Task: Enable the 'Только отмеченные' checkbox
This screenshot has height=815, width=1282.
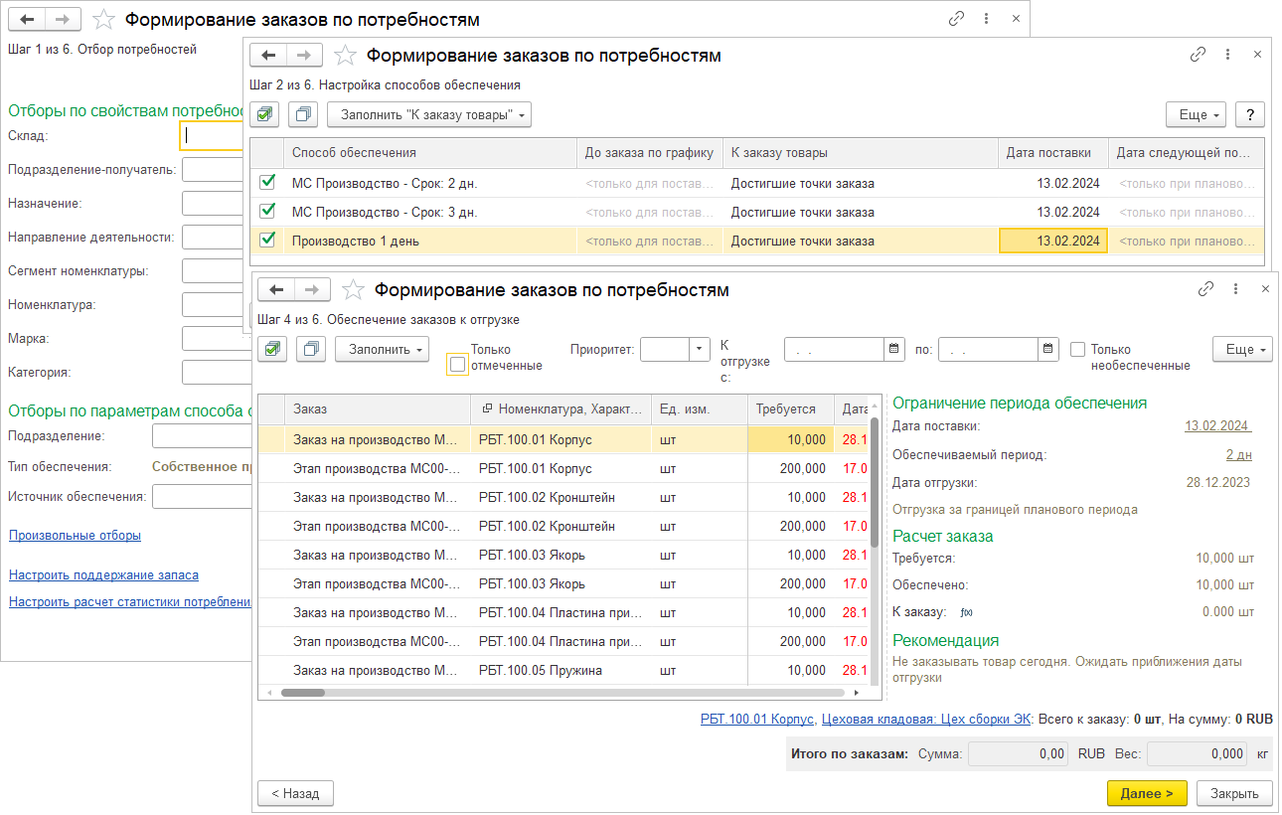Action: pos(457,365)
